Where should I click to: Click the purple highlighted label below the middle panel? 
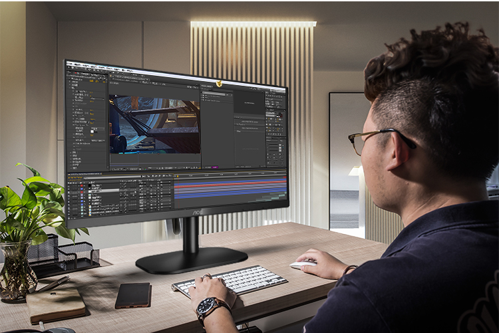(x=216, y=167)
